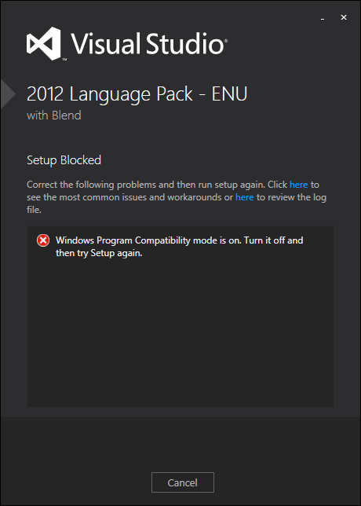The height and width of the screenshot is (506, 361).
Task: Close the Visual Studio setup window
Action: tap(344, 18)
